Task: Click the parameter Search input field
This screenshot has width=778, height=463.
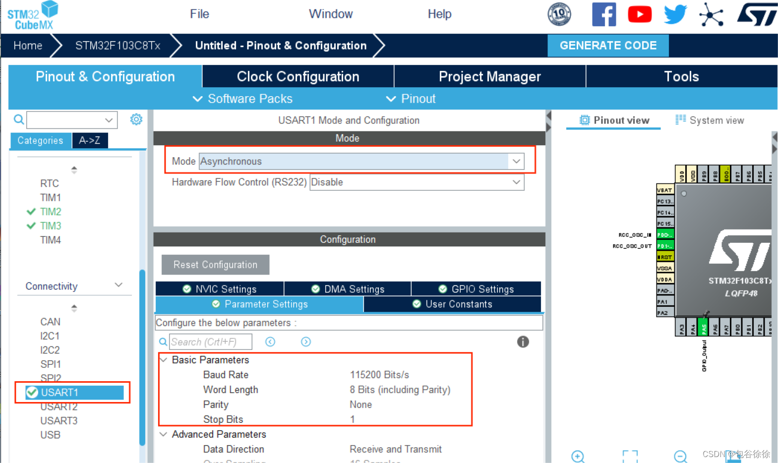Action: (x=211, y=342)
